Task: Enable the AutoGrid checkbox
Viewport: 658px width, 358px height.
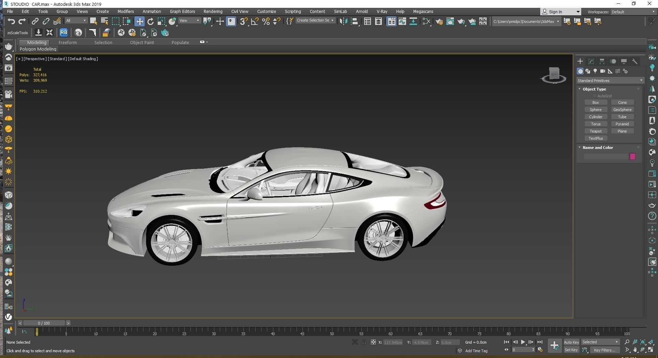Action: pyautogui.click(x=595, y=96)
